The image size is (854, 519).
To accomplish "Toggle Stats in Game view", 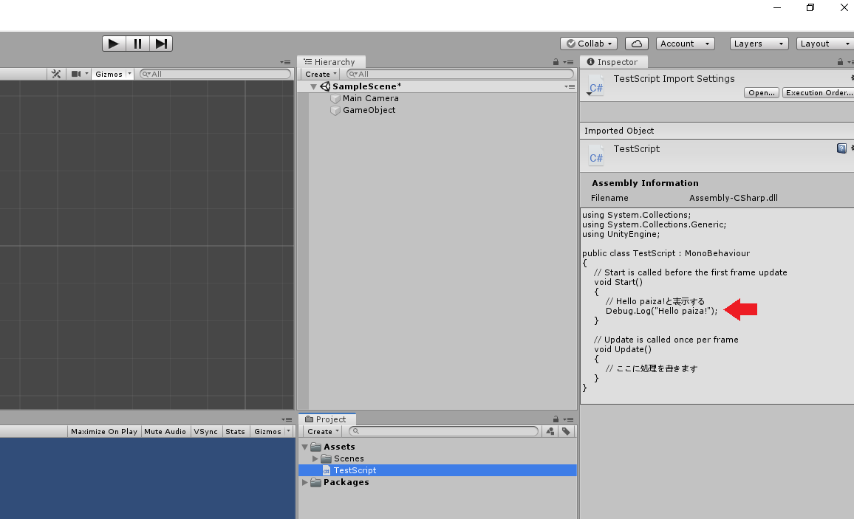I will pyautogui.click(x=235, y=431).
